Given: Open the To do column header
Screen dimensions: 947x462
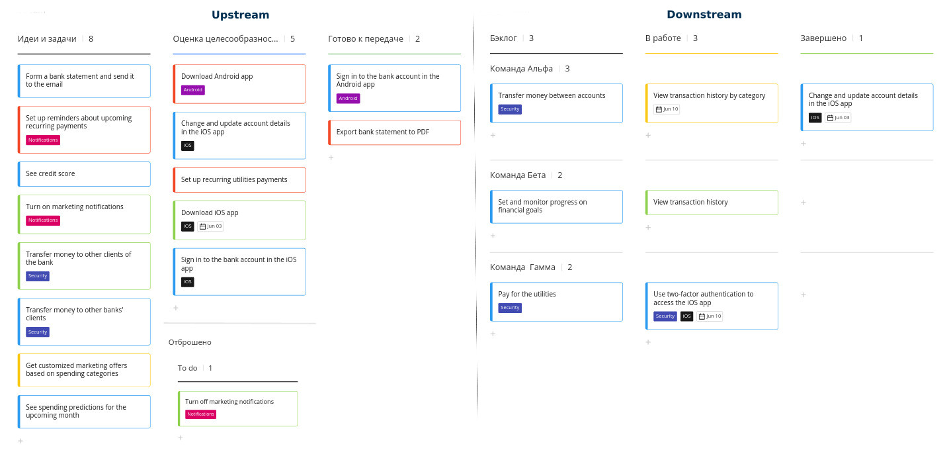Looking at the screenshot, I should click(x=188, y=368).
